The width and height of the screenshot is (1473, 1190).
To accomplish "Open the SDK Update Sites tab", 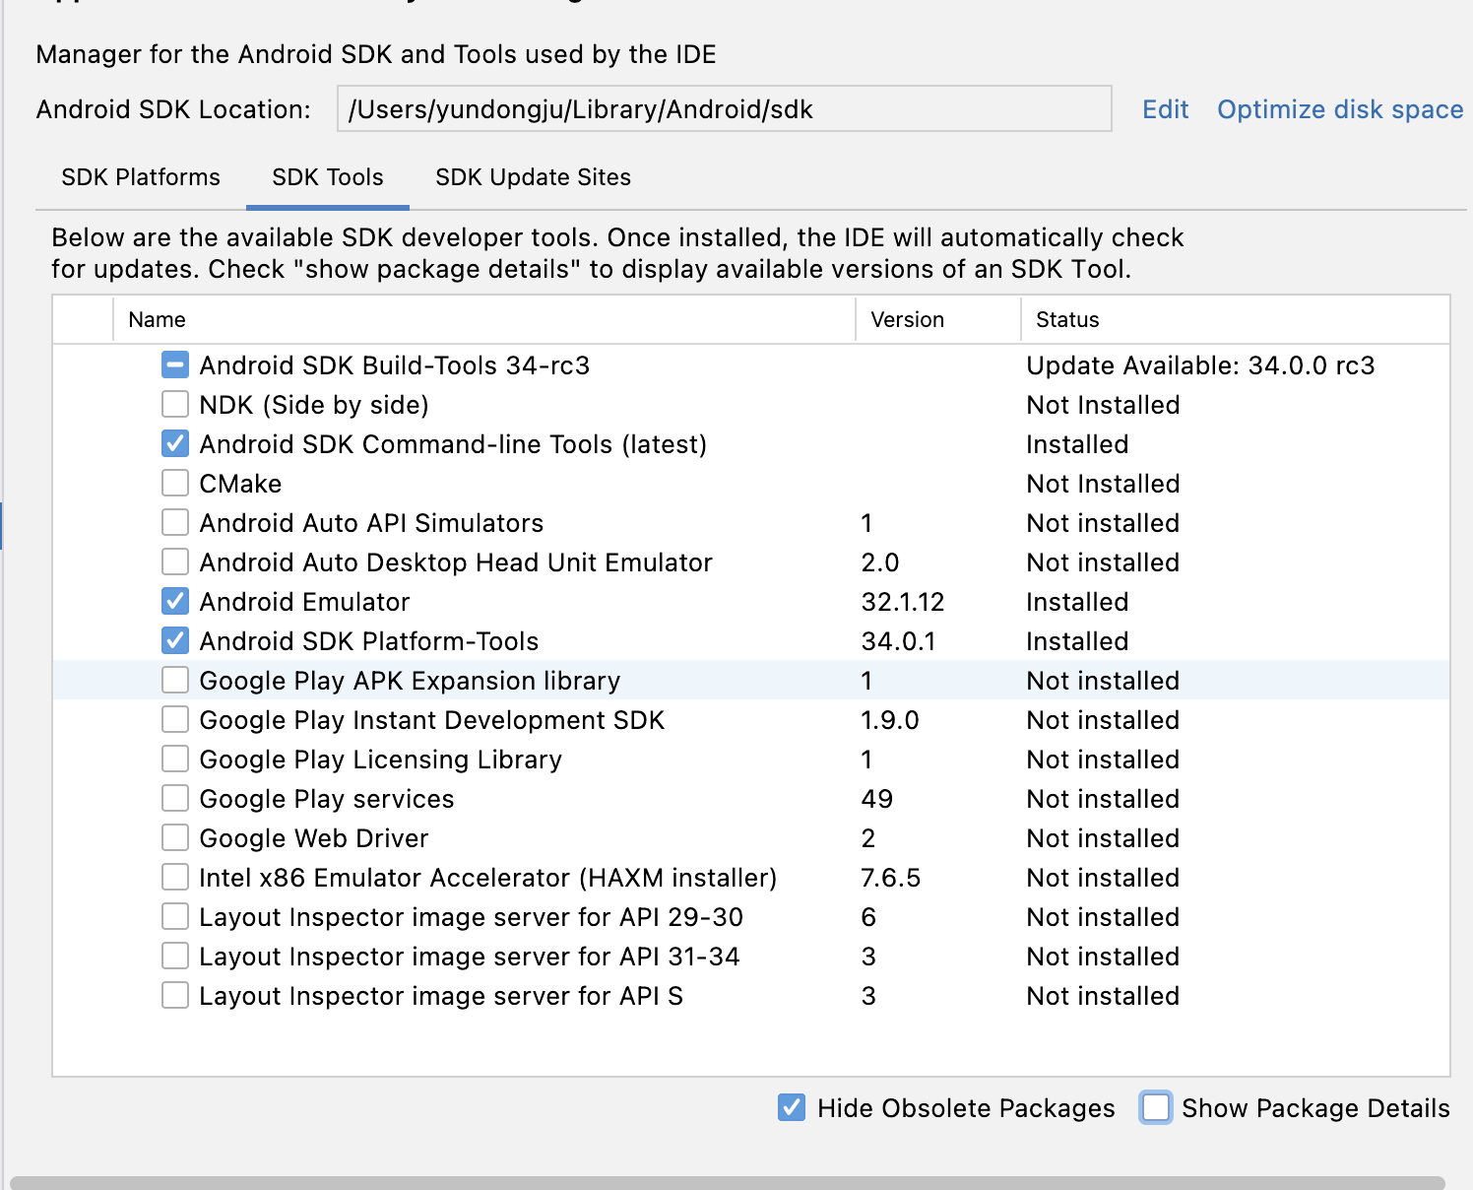I will tap(533, 177).
